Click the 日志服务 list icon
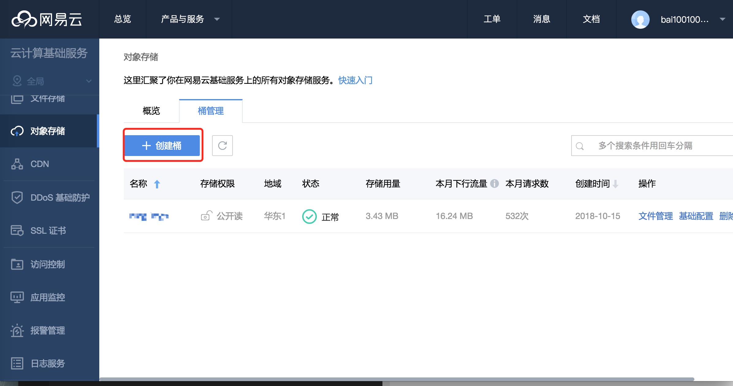The width and height of the screenshot is (733, 386). tap(17, 363)
